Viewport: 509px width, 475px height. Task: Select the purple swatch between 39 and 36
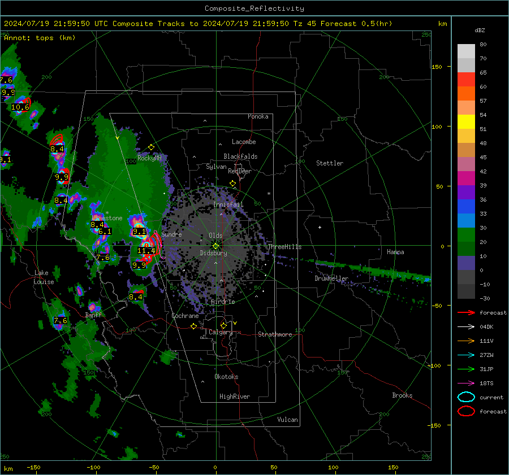tap(466, 193)
